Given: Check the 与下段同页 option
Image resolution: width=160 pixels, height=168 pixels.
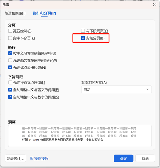Looking at the screenshot, I should [x=83, y=31].
